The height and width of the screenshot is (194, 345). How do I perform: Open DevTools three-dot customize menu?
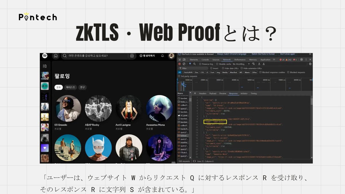coord(306,59)
